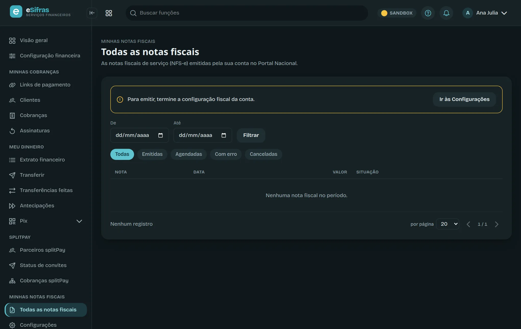Open Todas as notas fiscais sidebar item
521x329 pixels.
pos(46,310)
